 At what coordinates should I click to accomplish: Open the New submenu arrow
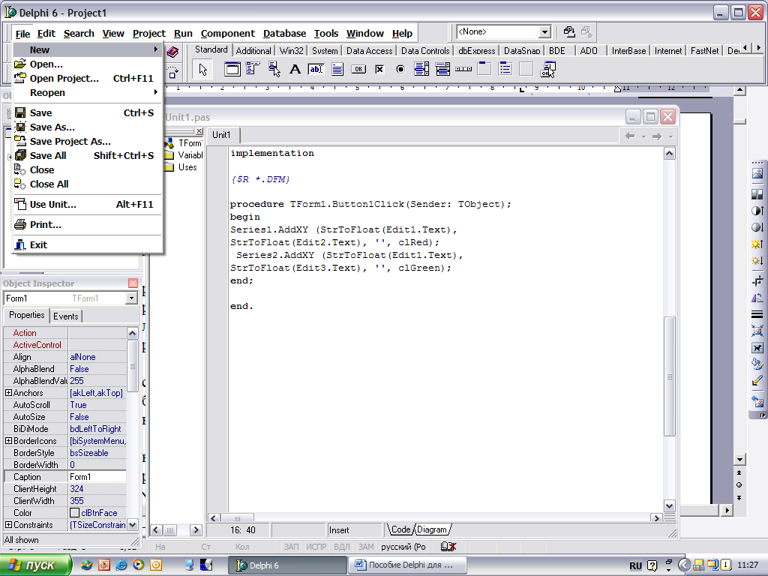(156, 49)
